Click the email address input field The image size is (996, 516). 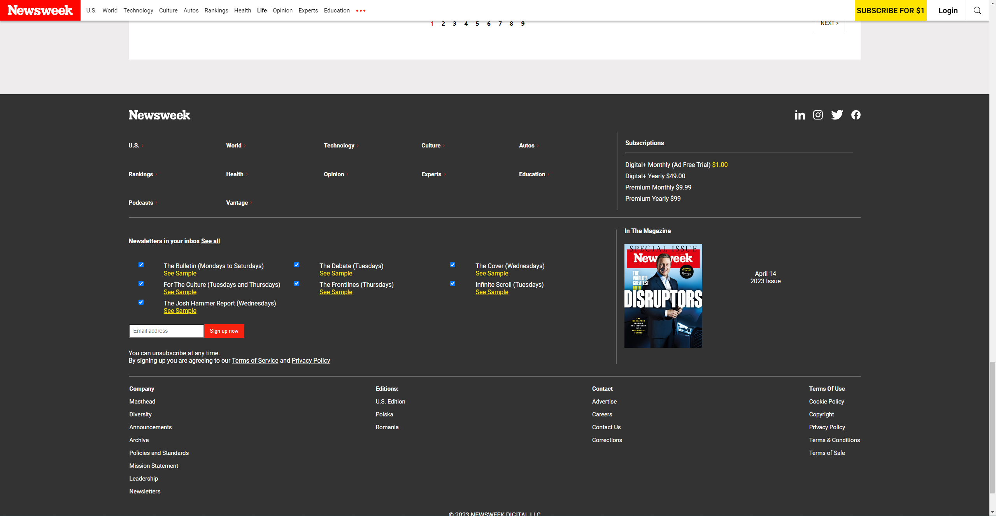pos(166,331)
